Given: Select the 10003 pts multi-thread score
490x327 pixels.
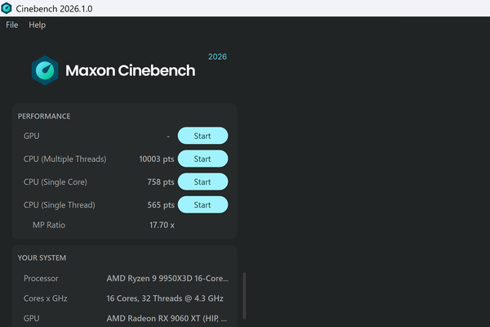Looking at the screenshot, I should [157, 159].
